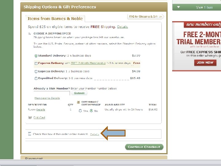
Task: Open Details link for free shipping offer
Action: click(122, 27)
